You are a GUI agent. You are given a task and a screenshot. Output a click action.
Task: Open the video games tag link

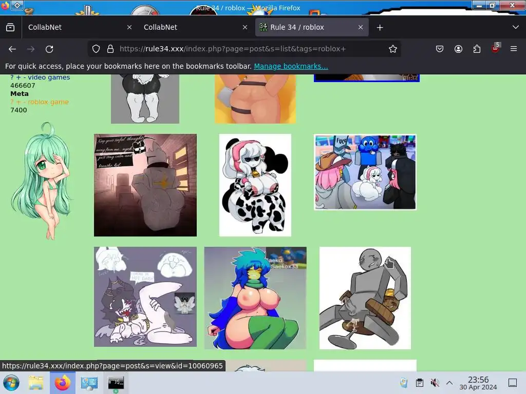pyautogui.click(x=49, y=77)
